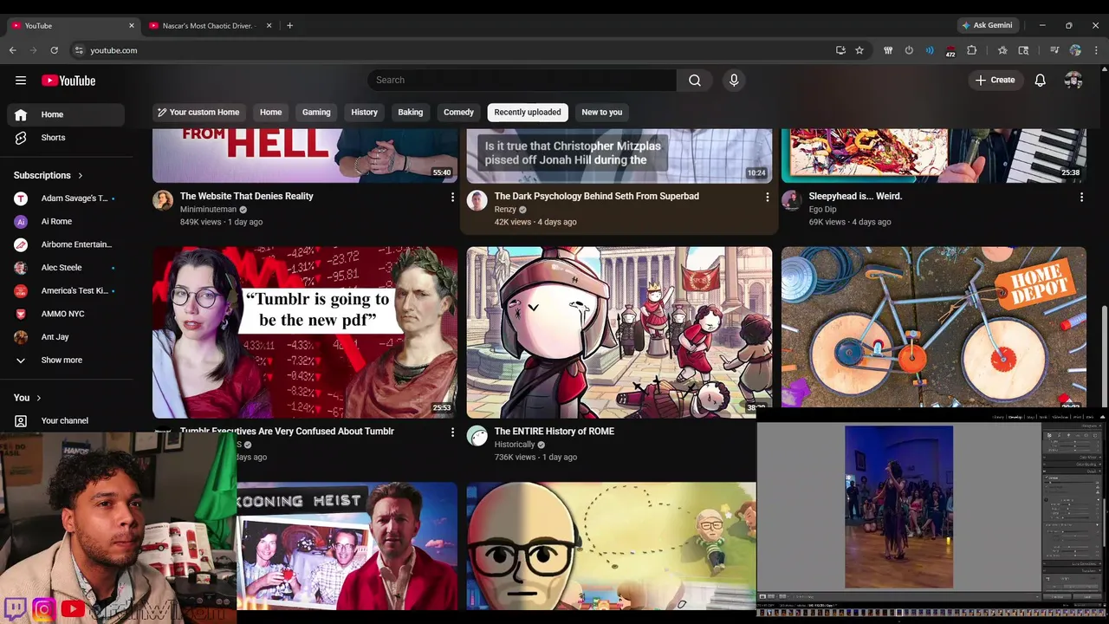Open Your channel in sidebar
1109x624 pixels.
point(66,420)
